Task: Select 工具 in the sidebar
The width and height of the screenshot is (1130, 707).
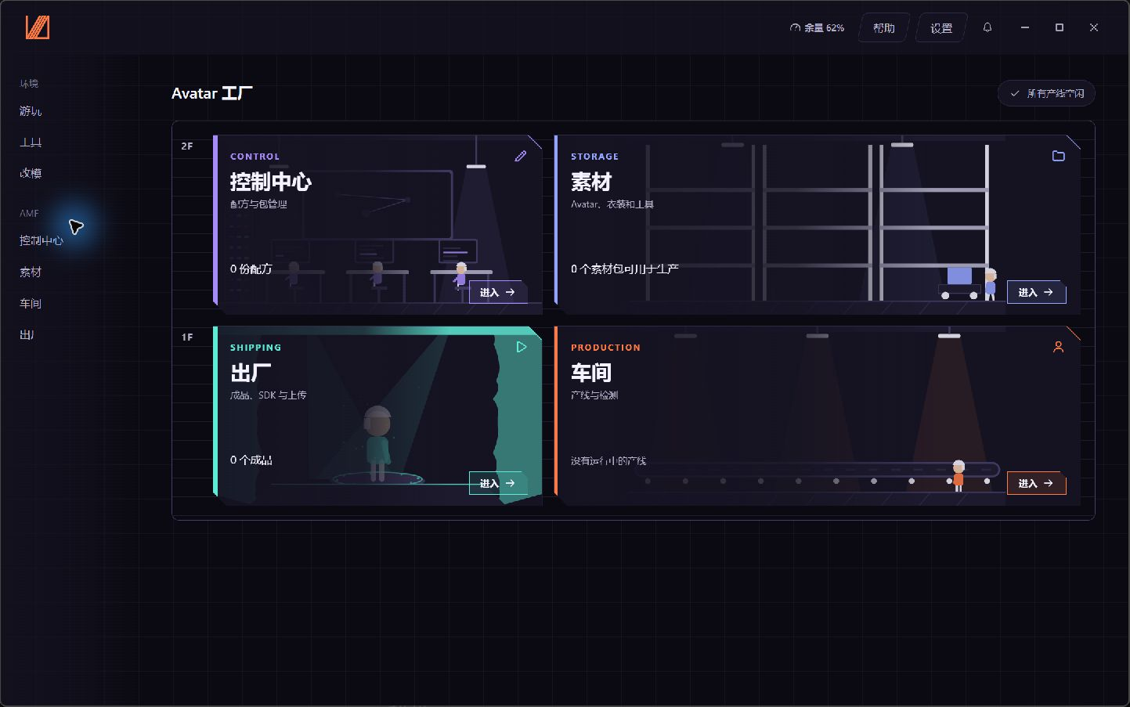Action: coord(31,142)
